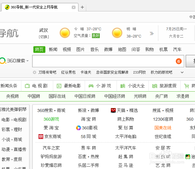Select the 购物 search tab

click(150, 50)
